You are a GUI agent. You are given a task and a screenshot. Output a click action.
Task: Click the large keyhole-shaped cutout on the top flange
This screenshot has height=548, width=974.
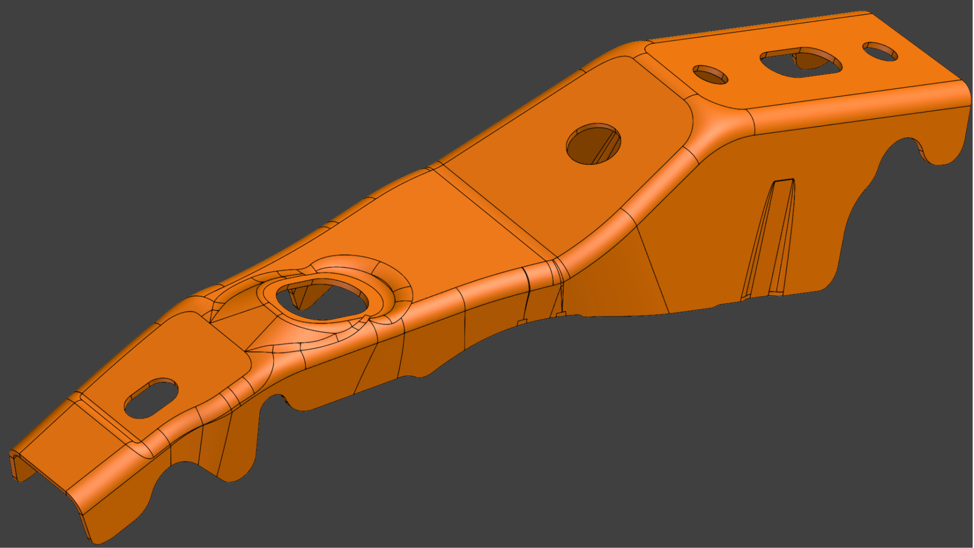801,62
